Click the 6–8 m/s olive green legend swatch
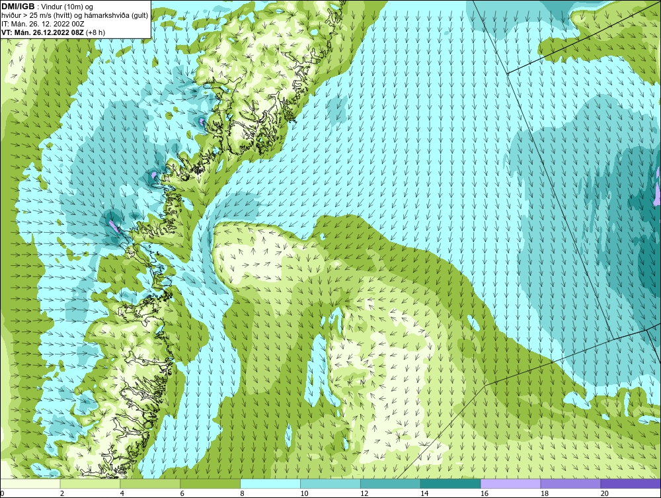This screenshot has width=661, height=498. click(210, 483)
